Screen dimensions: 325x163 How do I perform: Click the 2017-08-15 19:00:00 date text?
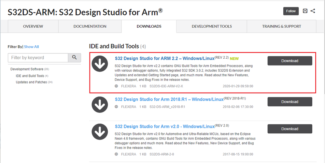point(238,154)
